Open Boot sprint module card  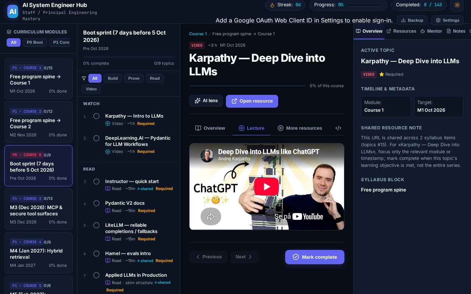tap(38, 166)
